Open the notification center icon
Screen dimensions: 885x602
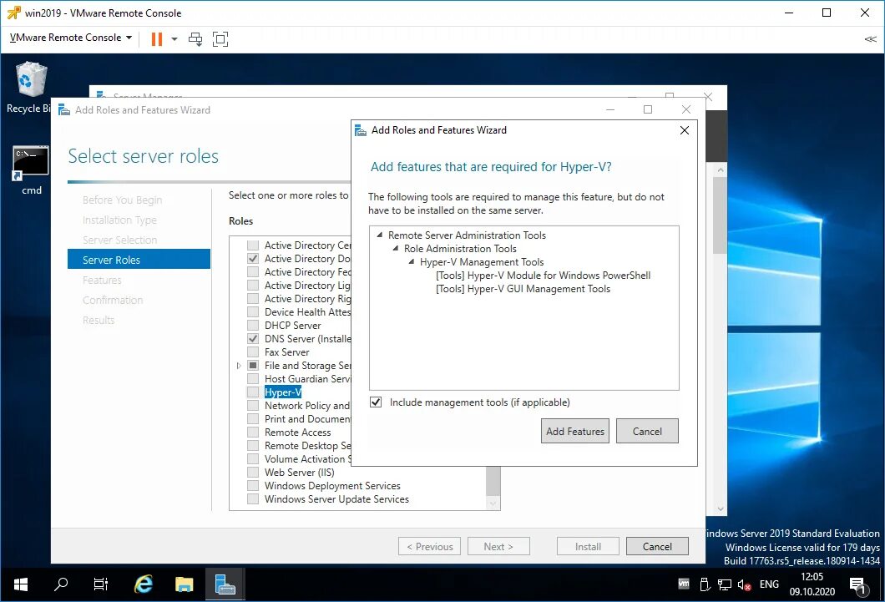click(x=858, y=585)
